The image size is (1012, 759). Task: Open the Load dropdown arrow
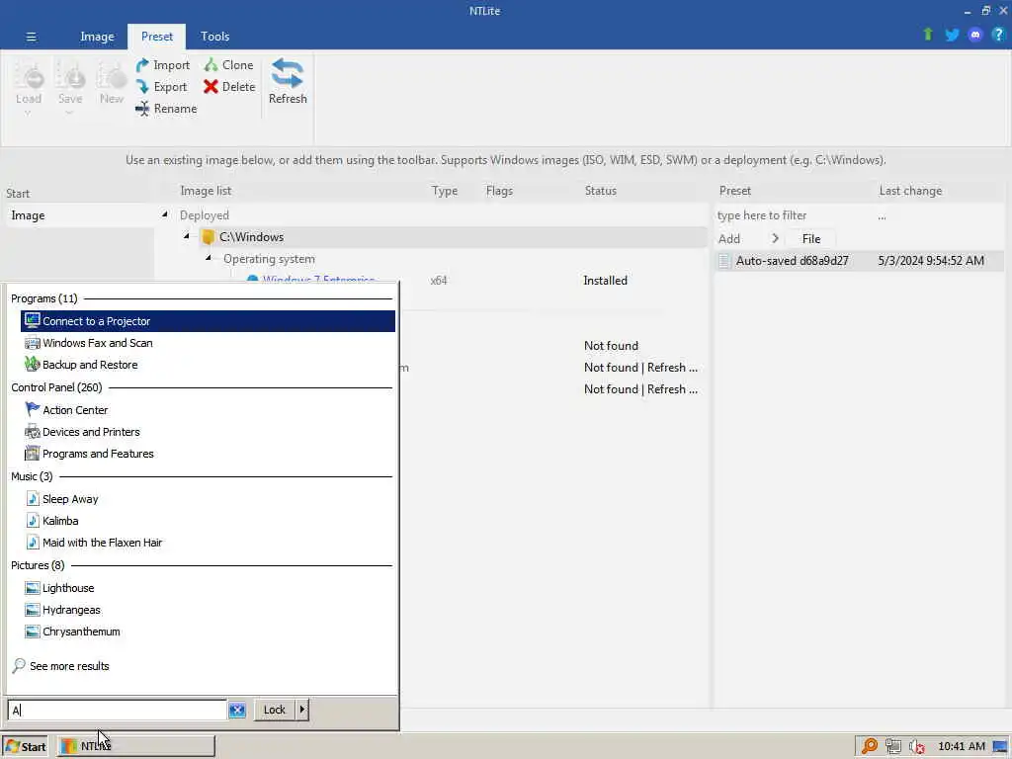(x=28, y=113)
